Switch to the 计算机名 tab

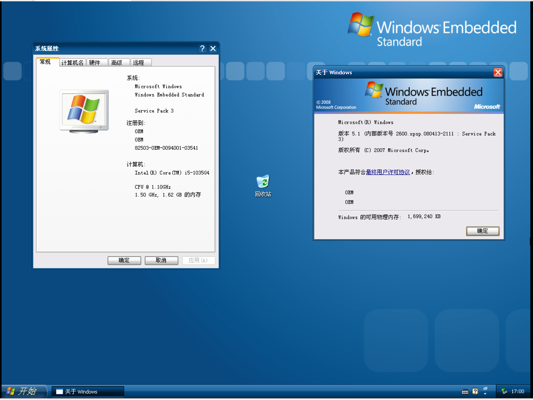click(72, 63)
